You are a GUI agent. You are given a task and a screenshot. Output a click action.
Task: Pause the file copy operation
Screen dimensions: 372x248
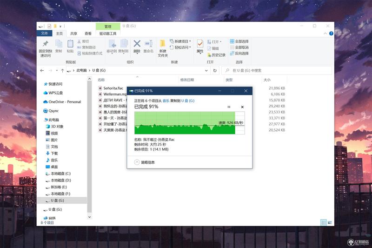(229, 107)
